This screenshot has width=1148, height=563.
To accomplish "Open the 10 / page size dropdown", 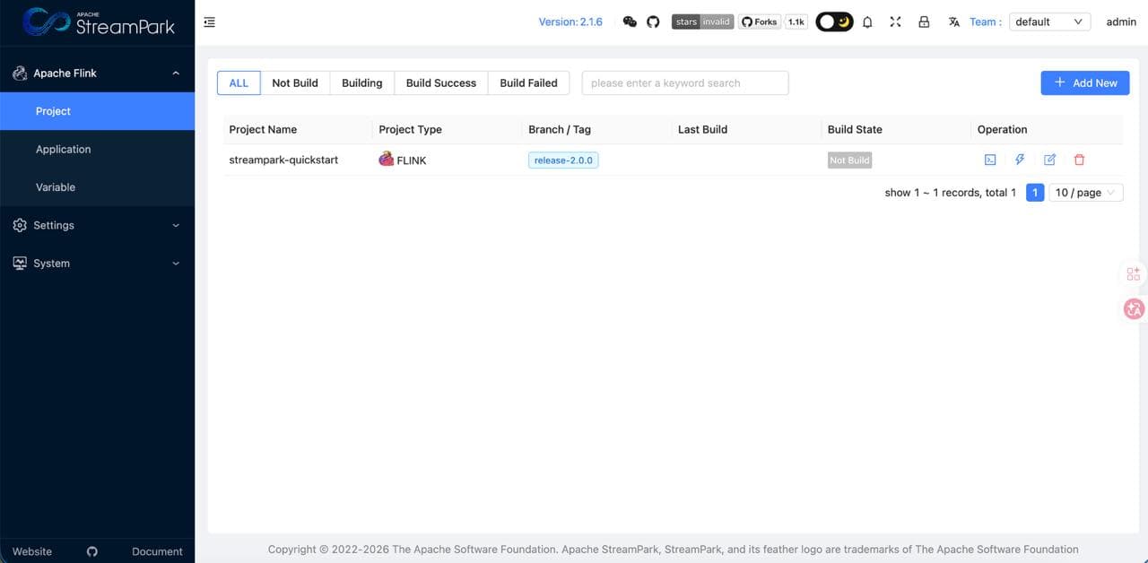I will coord(1085,193).
